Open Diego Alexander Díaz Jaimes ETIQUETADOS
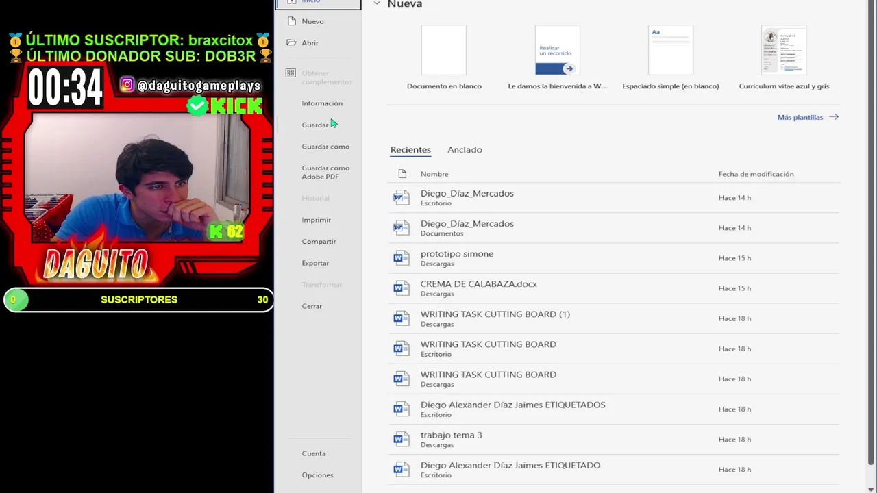The height and width of the screenshot is (493, 877). 614,409
